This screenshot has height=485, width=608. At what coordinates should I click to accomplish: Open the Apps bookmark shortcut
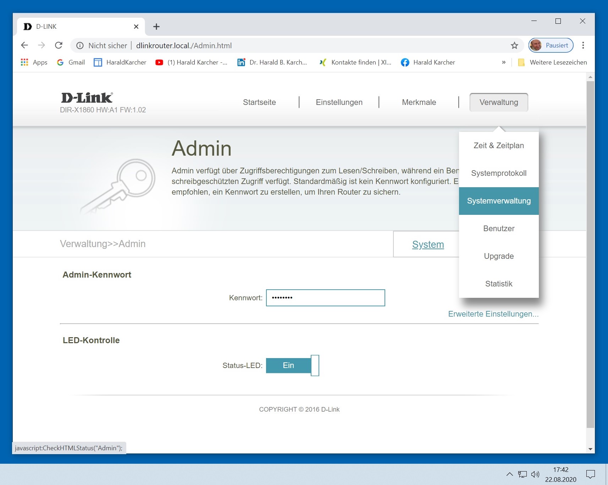coord(34,62)
